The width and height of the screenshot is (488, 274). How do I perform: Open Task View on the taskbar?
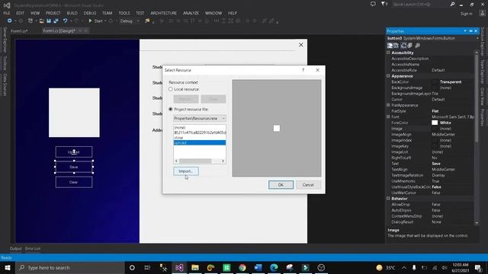click(147, 267)
